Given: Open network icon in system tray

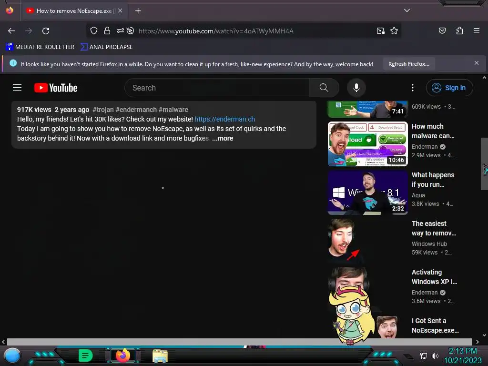Looking at the screenshot, I should tap(423, 356).
